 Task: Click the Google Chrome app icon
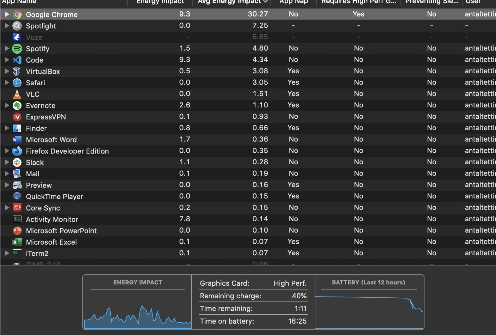point(17,15)
